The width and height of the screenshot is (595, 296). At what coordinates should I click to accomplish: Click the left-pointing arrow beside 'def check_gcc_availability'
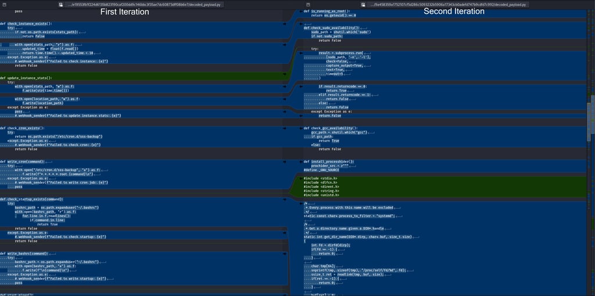(300, 128)
